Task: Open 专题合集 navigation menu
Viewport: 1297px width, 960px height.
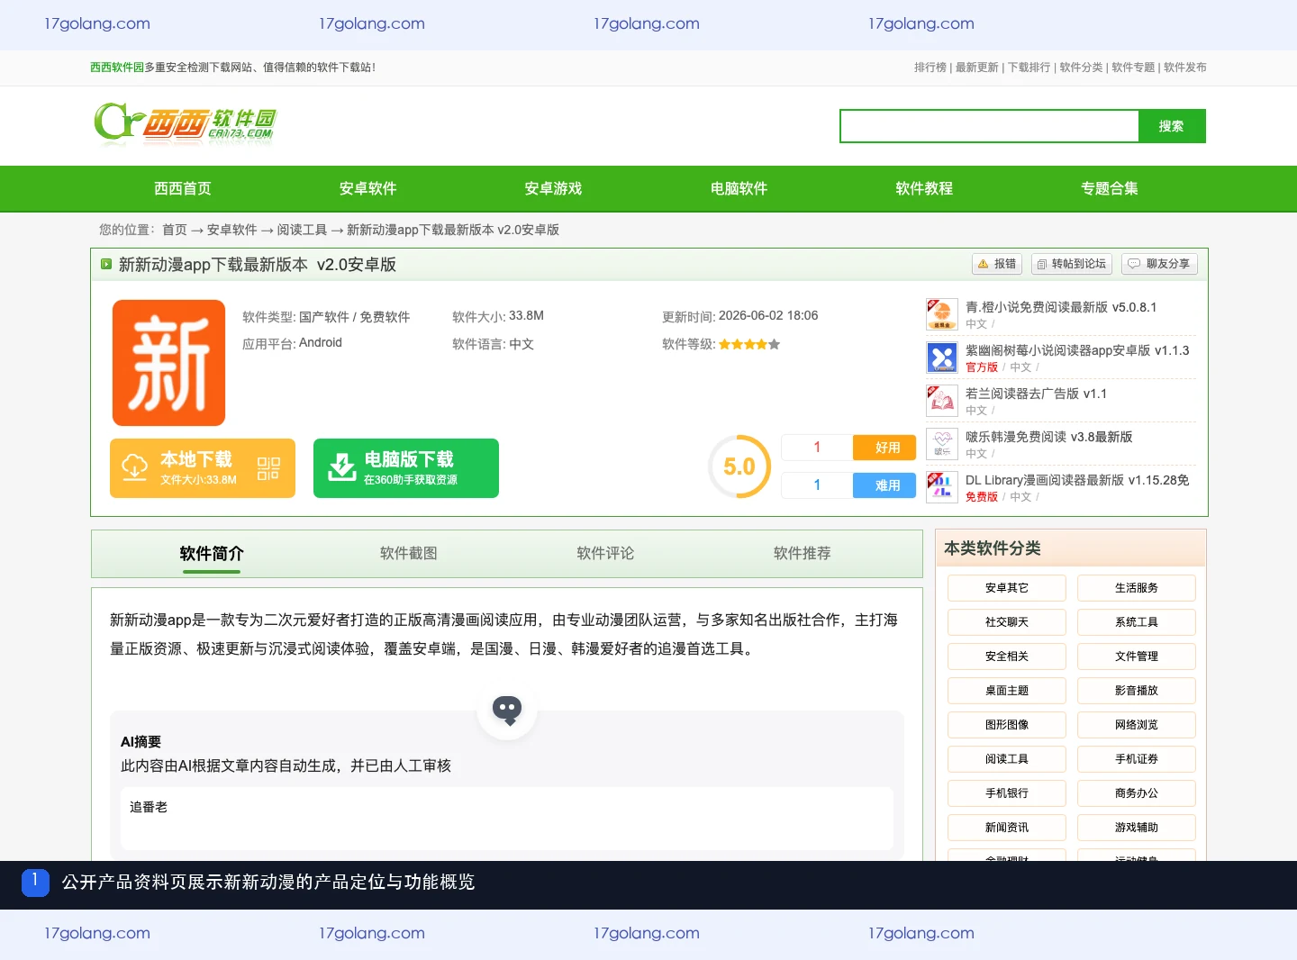Action: pyautogui.click(x=1110, y=188)
